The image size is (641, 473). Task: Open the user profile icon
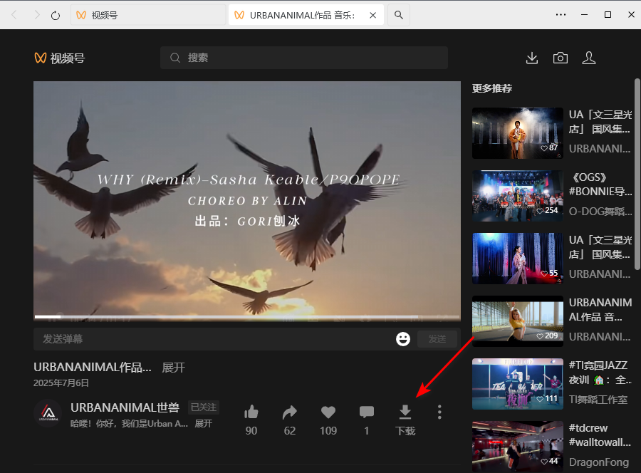pos(589,58)
